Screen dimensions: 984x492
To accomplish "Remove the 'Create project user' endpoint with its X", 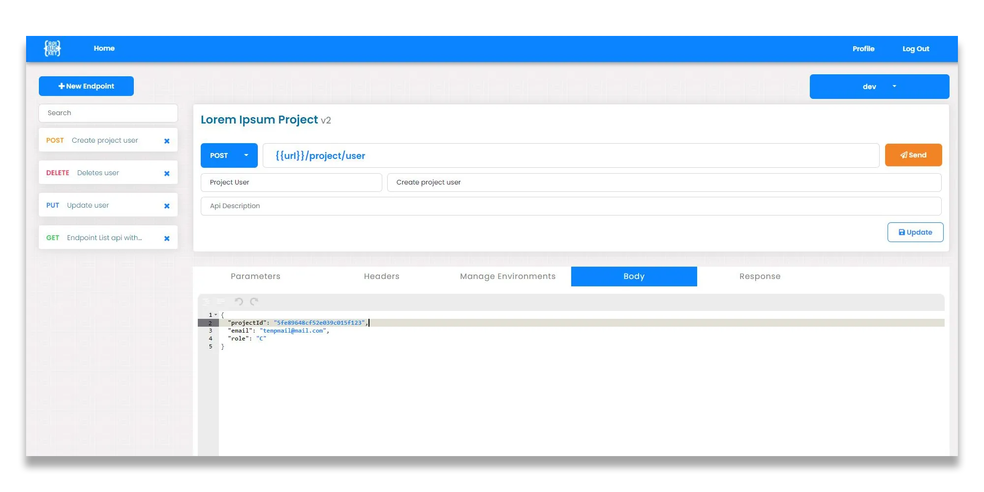I will (x=166, y=140).
